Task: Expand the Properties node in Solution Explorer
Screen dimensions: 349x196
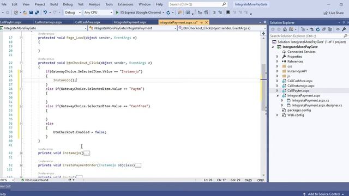Action: [278, 57]
